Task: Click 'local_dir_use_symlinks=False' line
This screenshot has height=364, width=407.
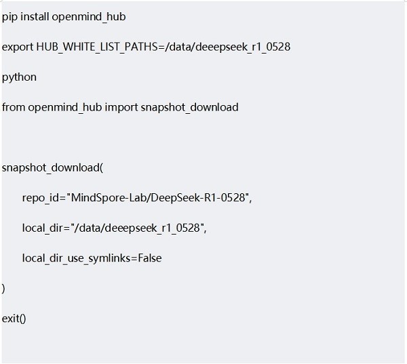Action: [x=92, y=258]
